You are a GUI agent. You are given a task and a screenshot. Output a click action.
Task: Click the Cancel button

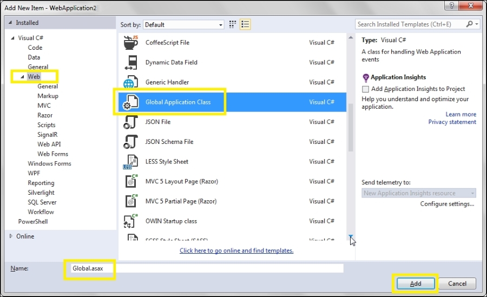[x=457, y=283]
